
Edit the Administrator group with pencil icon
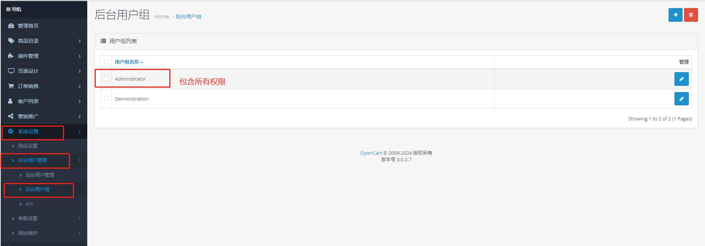coord(681,79)
